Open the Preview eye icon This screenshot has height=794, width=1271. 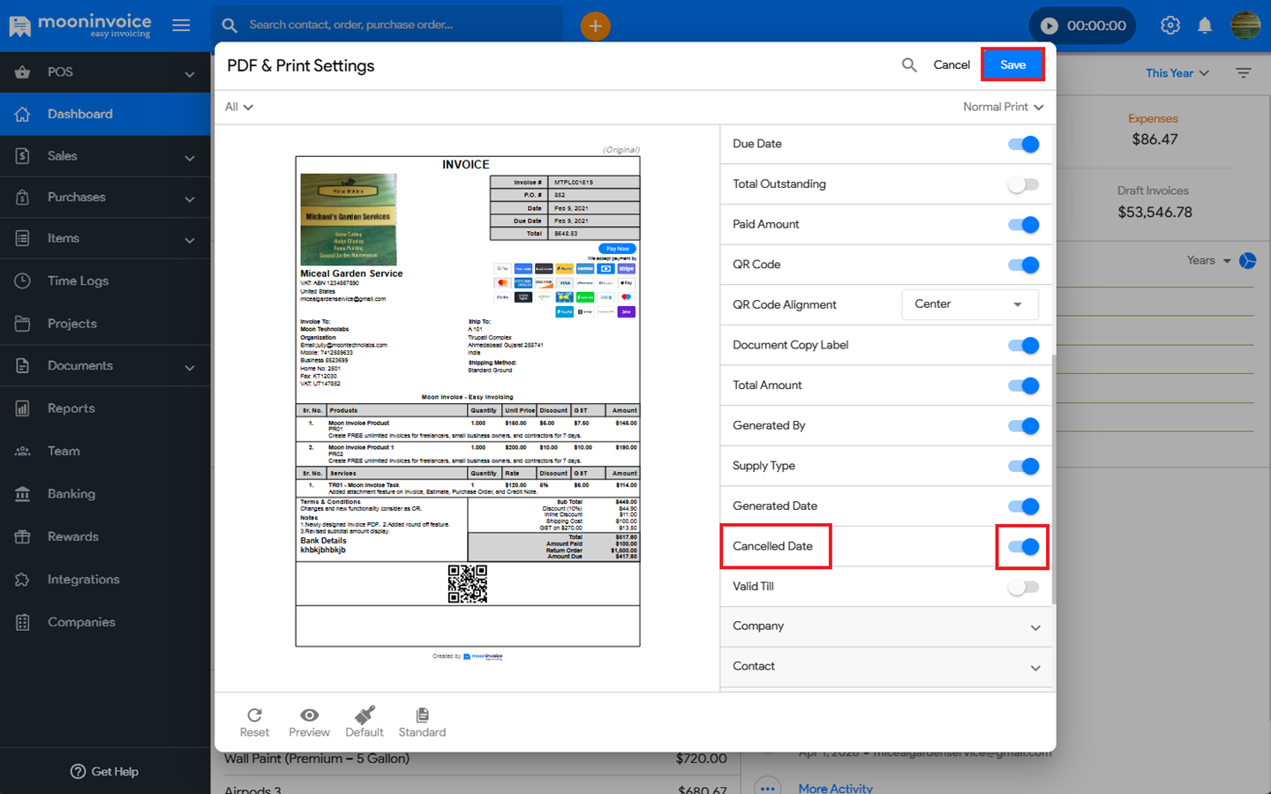pos(309,715)
